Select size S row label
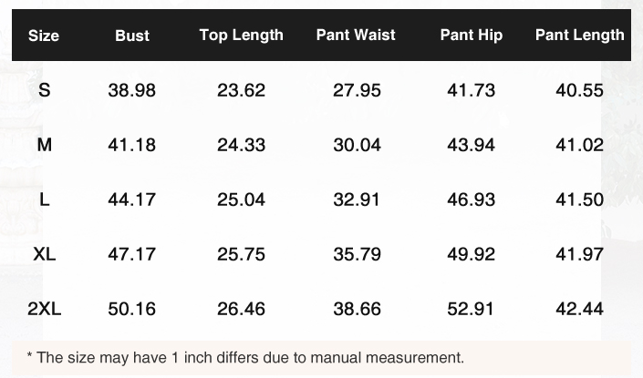Image resolution: width=643 pixels, height=378 pixels. pos(45,90)
